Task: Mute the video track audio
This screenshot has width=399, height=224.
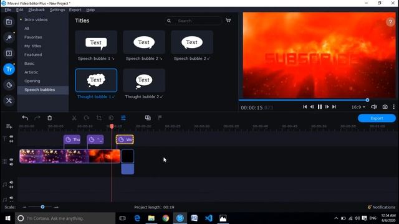Action: [x=11, y=164]
